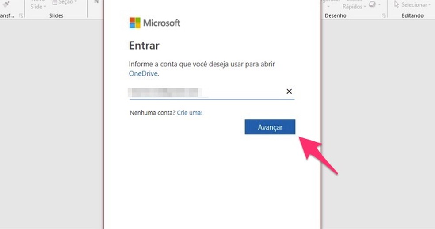This screenshot has width=435, height=229.
Task: Open the shape effects dropdown arrow
Action: tap(379, 4)
